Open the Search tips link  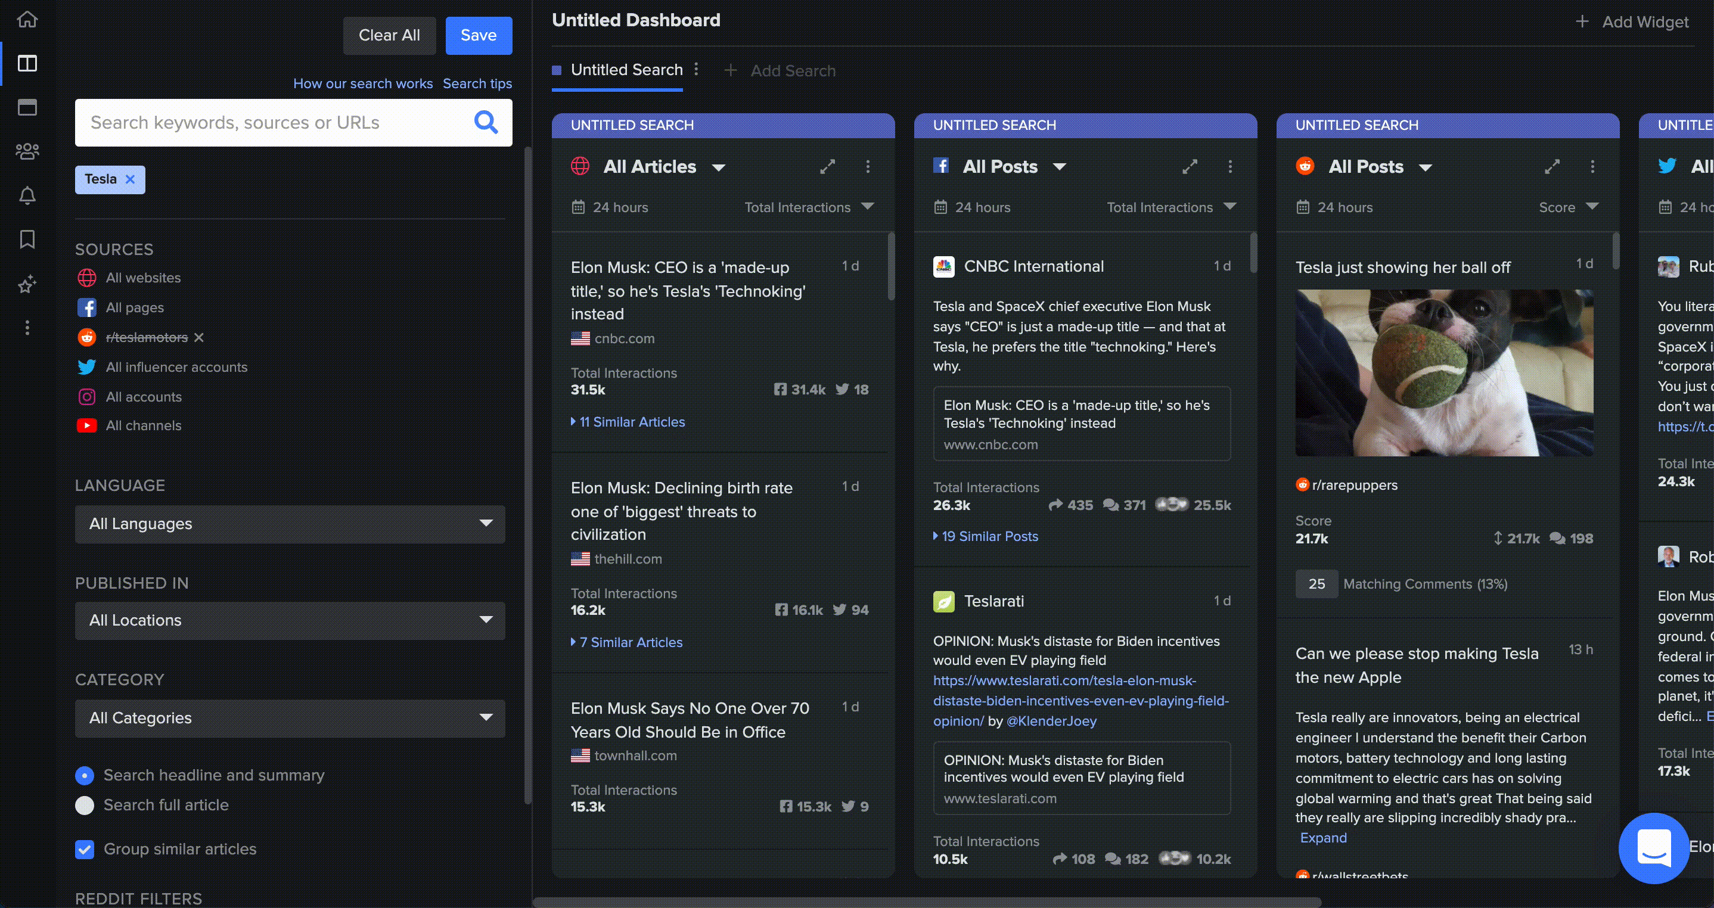477,83
